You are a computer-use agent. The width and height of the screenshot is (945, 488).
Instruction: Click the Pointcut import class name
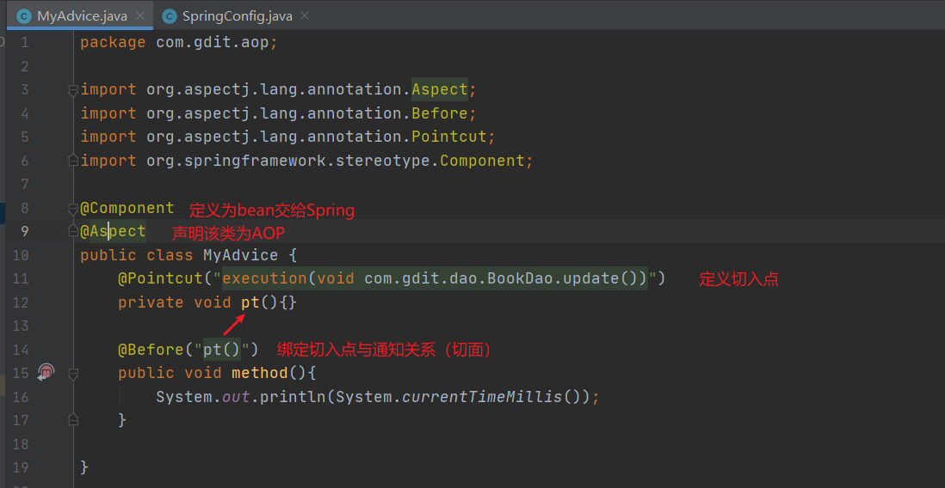tap(448, 137)
